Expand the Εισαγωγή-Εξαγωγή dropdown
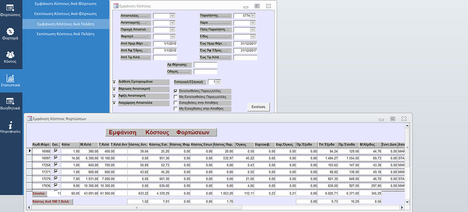 coord(218,82)
